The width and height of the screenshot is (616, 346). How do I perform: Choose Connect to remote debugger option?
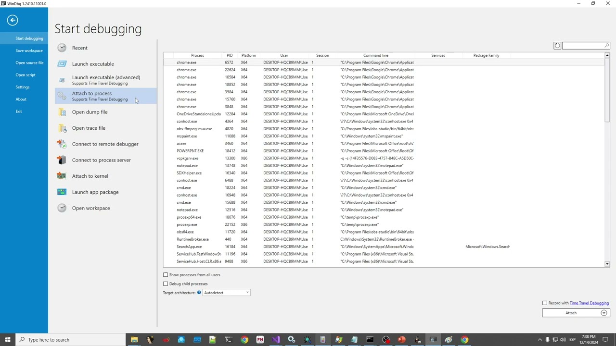pyautogui.click(x=105, y=144)
